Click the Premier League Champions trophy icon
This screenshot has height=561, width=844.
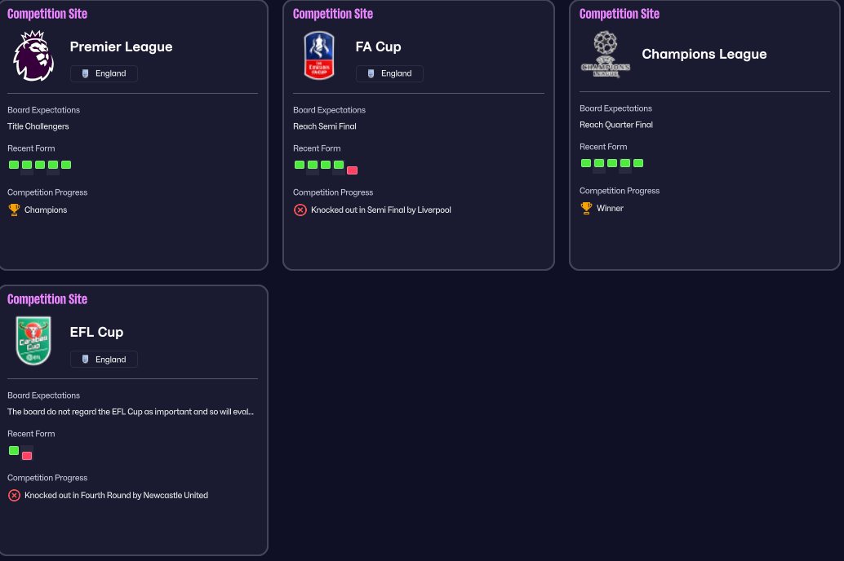click(x=14, y=210)
